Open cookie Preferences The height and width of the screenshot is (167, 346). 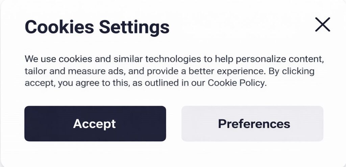click(252, 124)
